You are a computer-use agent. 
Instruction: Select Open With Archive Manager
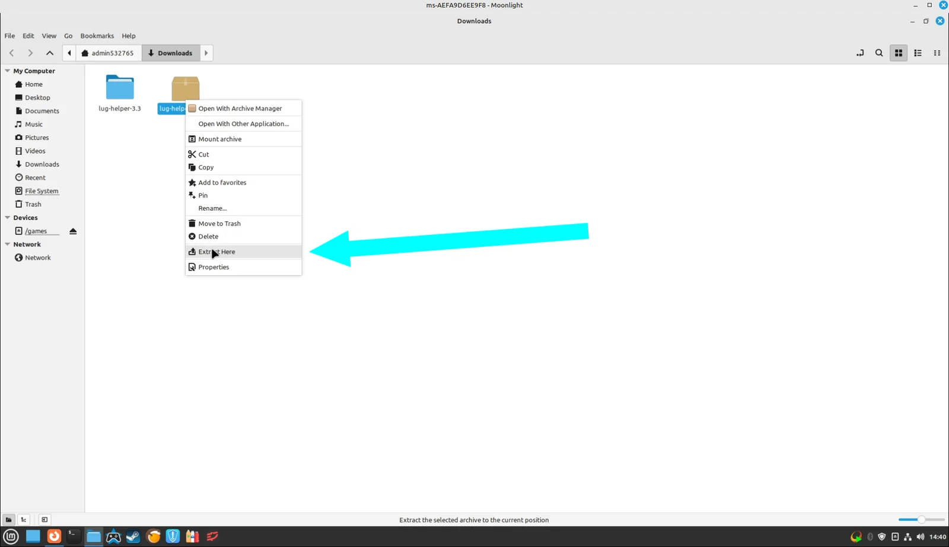point(244,109)
